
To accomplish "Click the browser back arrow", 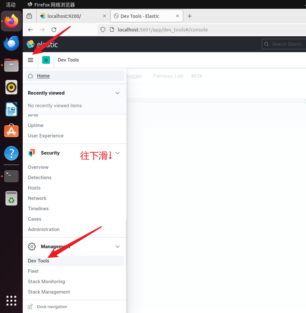I will (x=31, y=30).
